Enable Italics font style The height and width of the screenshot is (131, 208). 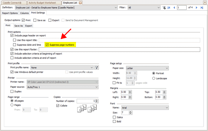tap(114, 117)
